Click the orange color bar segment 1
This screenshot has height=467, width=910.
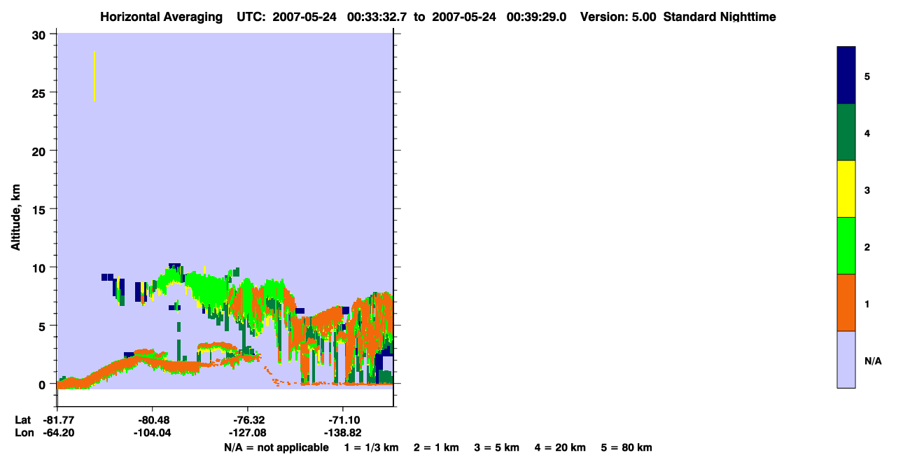coord(846,302)
